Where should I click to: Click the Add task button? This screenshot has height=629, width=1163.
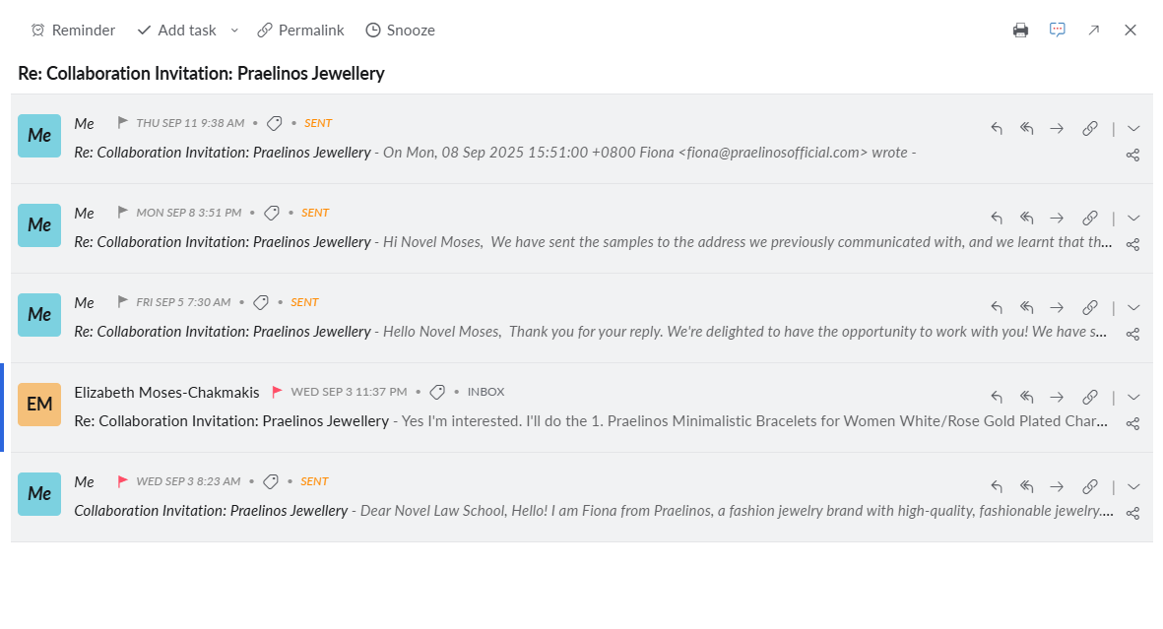pyautogui.click(x=177, y=31)
